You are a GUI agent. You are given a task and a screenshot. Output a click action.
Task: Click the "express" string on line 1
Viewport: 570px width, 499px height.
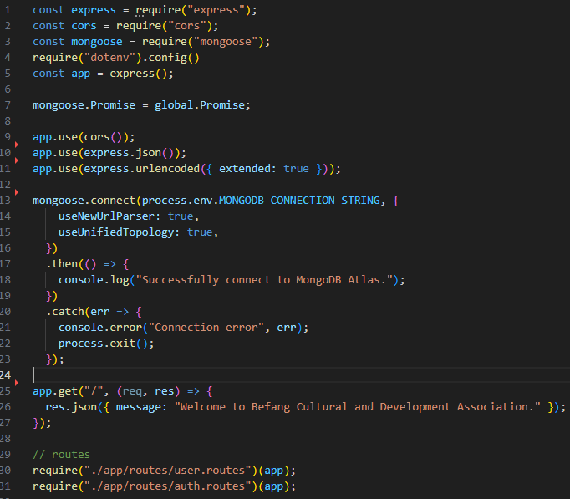[216, 10]
